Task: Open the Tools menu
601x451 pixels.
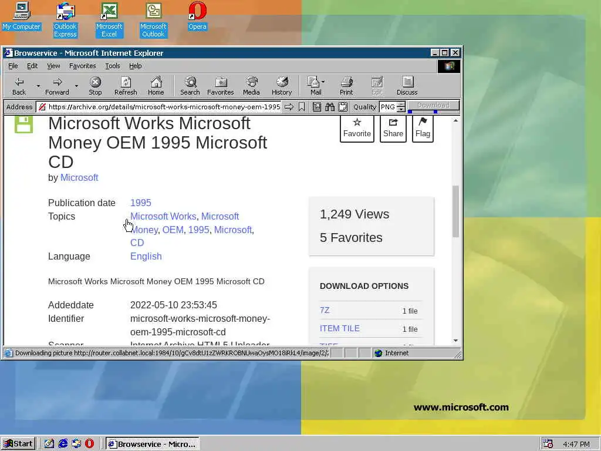Action: pyautogui.click(x=112, y=66)
